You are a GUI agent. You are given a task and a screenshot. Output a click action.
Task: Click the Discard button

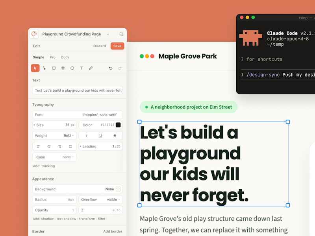tap(100, 46)
